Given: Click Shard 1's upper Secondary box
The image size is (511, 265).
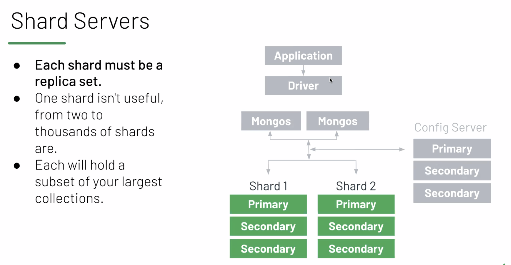Looking at the screenshot, I should click(268, 226).
